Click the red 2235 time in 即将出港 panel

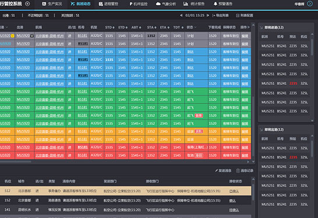(x=293, y=158)
